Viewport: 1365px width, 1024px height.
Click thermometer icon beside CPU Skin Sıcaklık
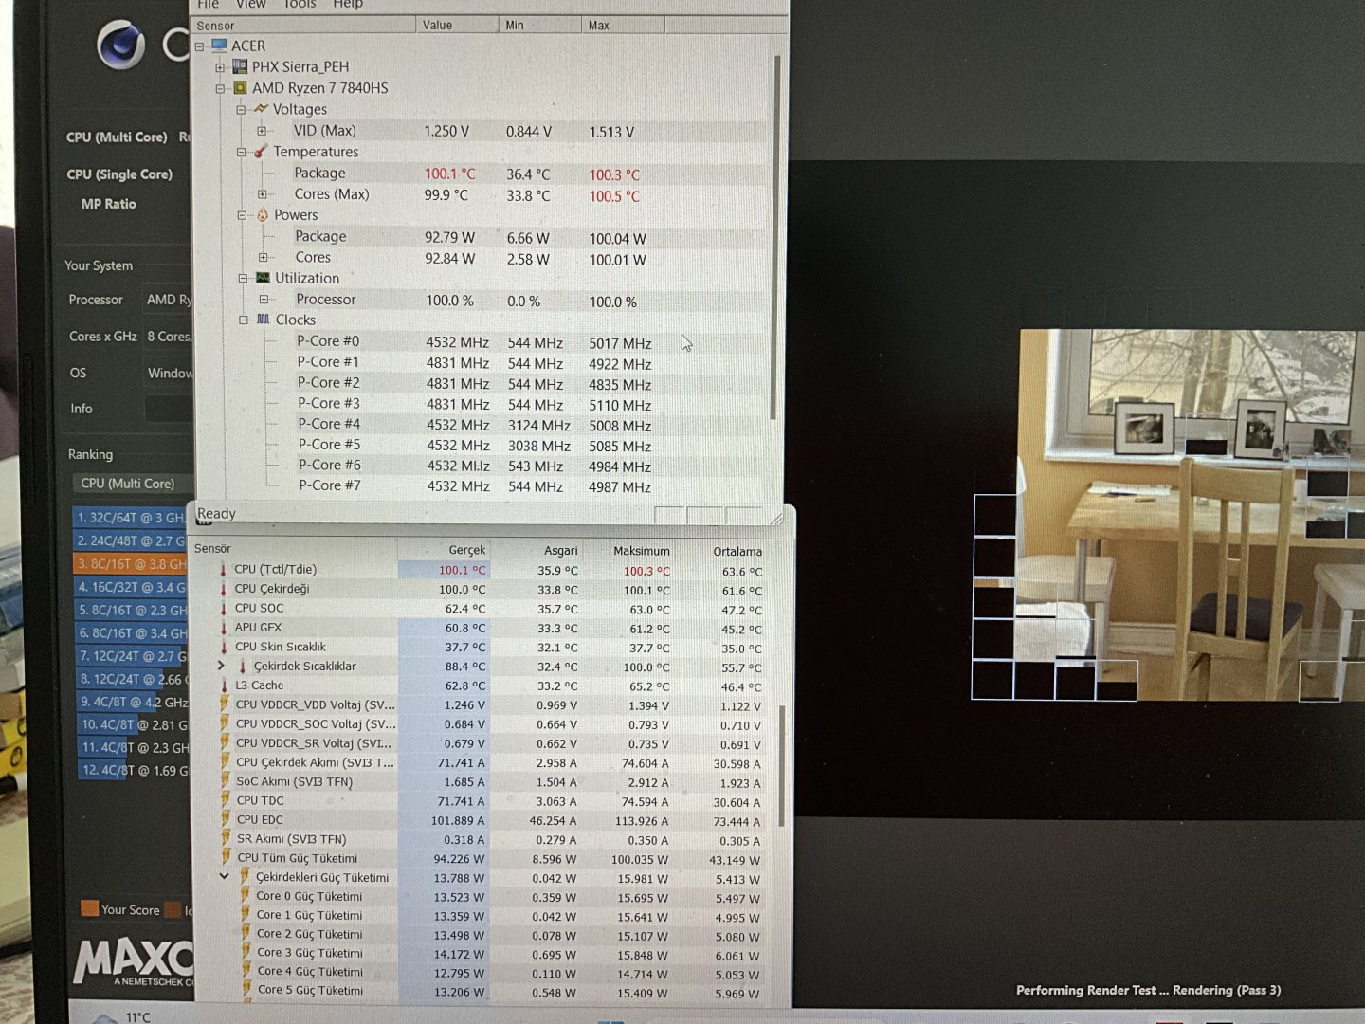coord(223,647)
